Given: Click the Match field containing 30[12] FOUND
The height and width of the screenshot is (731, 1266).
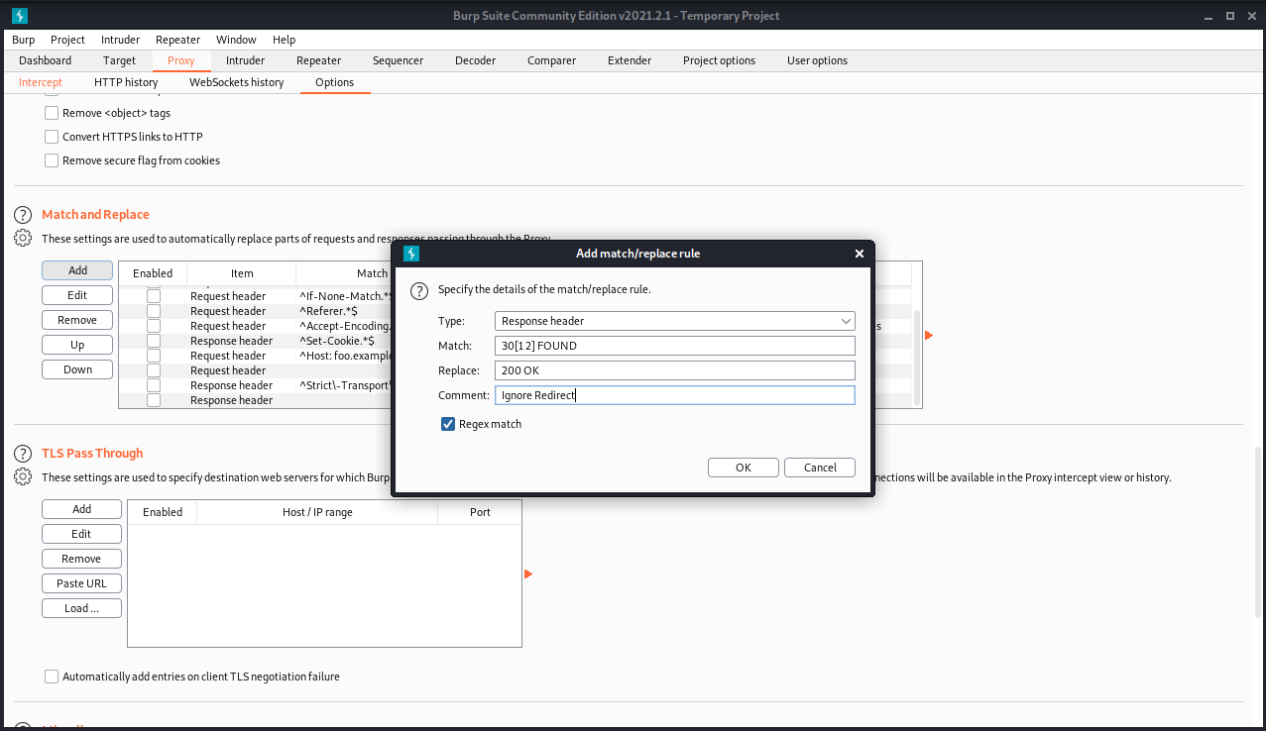Looking at the screenshot, I should point(674,346).
